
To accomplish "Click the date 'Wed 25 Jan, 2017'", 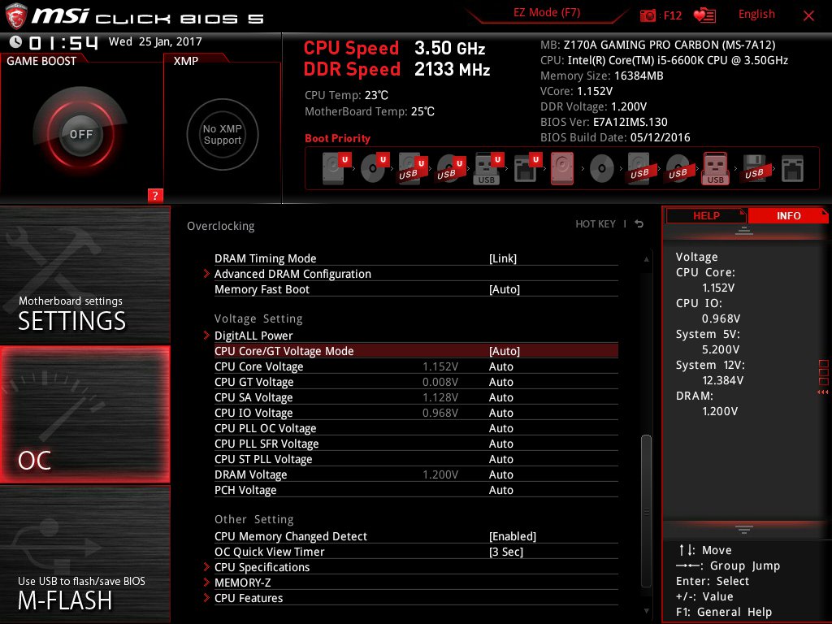I will pos(155,41).
